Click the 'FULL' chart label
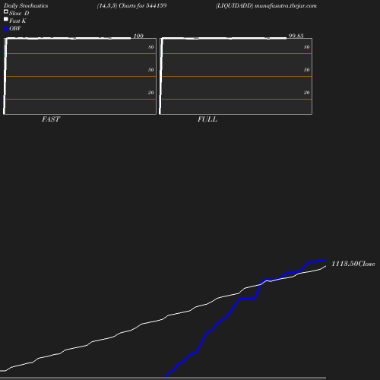380x380 pixels. 207,119
